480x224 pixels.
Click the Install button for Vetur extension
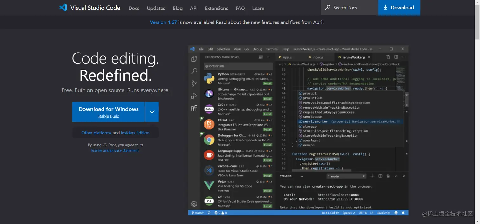pyautogui.click(x=268, y=191)
